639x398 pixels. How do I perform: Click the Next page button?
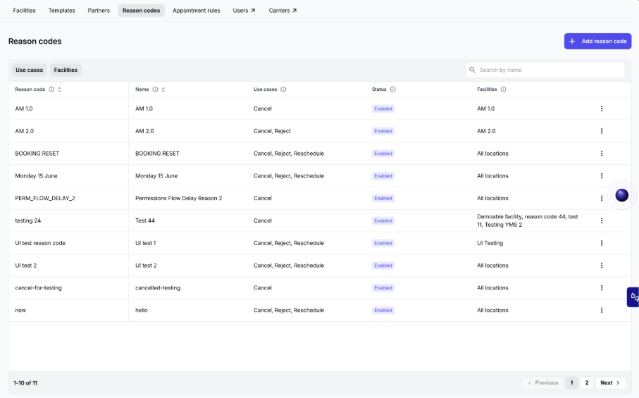tap(611, 383)
